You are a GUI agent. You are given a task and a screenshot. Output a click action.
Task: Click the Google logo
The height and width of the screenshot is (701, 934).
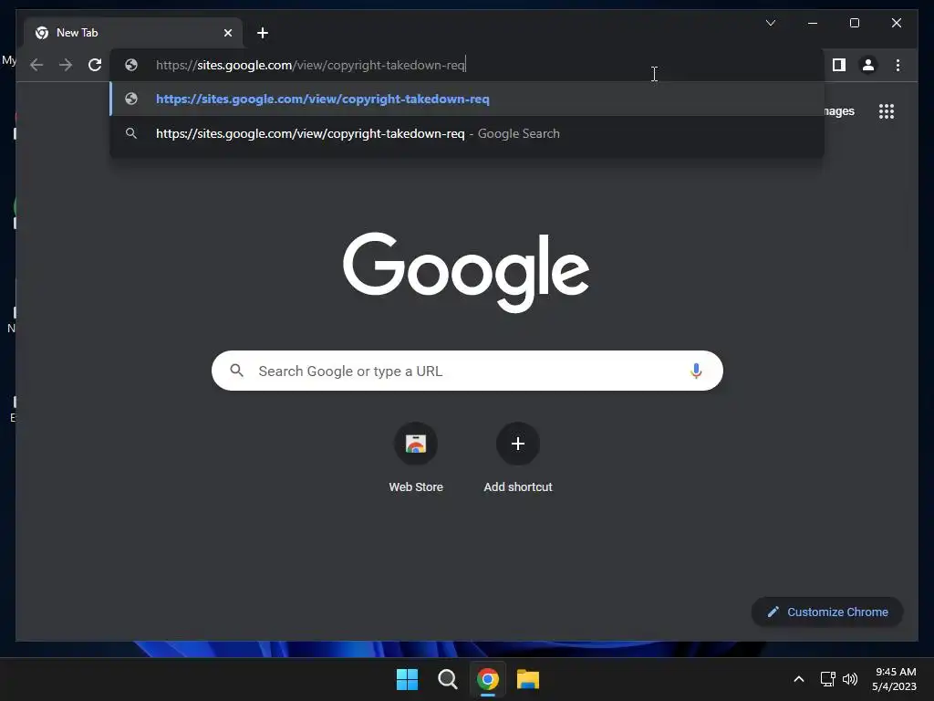466,272
